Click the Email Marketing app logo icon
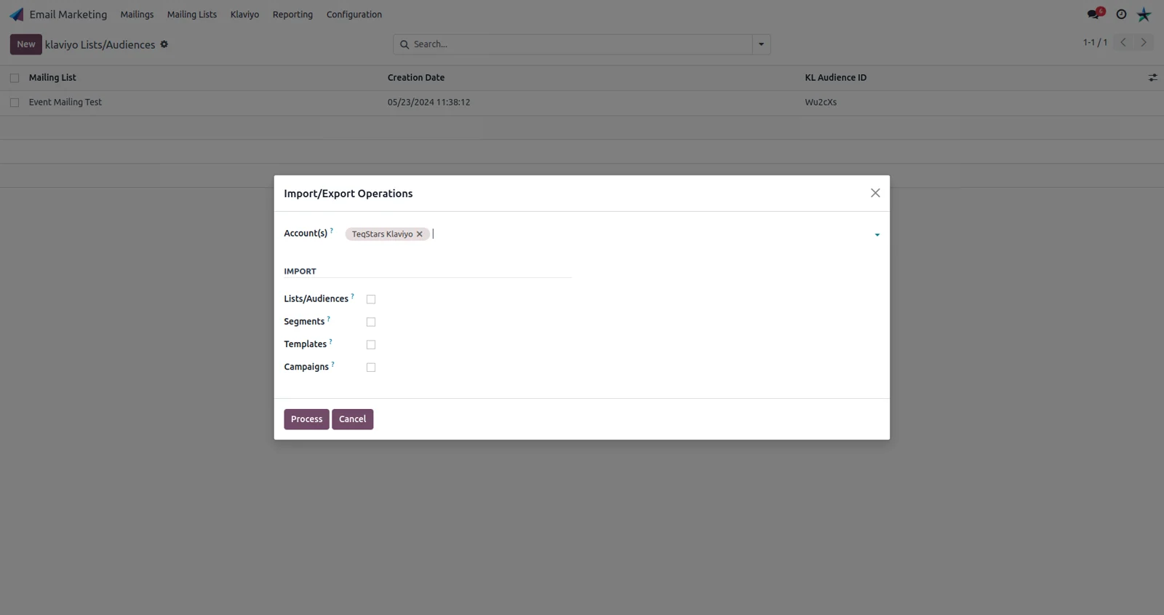1164x615 pixels. pyautogui.click(x=16, y=15)
